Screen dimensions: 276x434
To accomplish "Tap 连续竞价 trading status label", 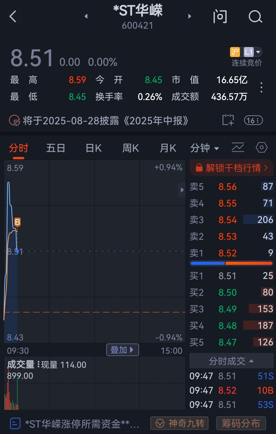I will click(x=247, y=63).
